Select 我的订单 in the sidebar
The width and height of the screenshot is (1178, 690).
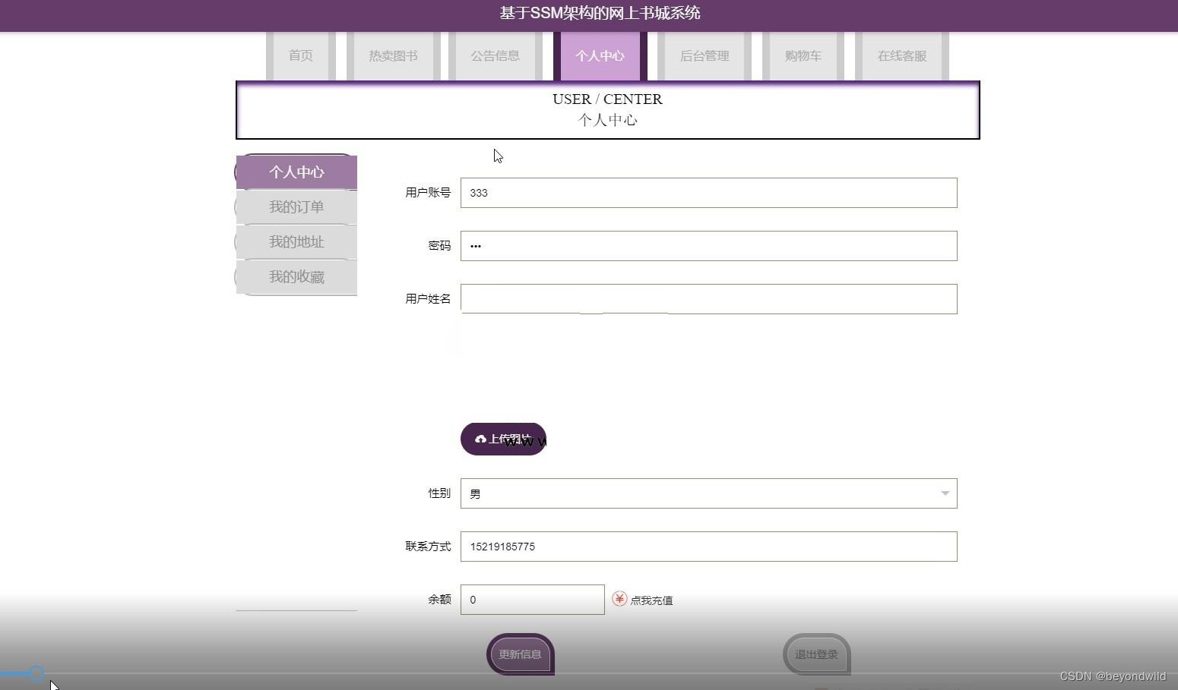(296, 206)
